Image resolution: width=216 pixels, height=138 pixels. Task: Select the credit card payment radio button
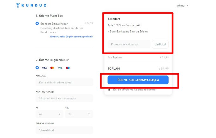point(37,68)
